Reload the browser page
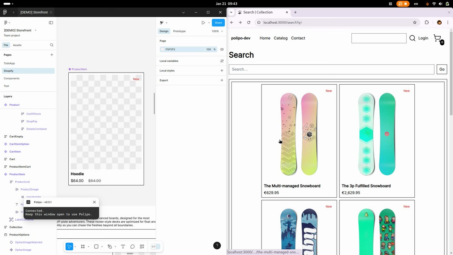Screen dimensions: 453x255 (x=249, y=22)
